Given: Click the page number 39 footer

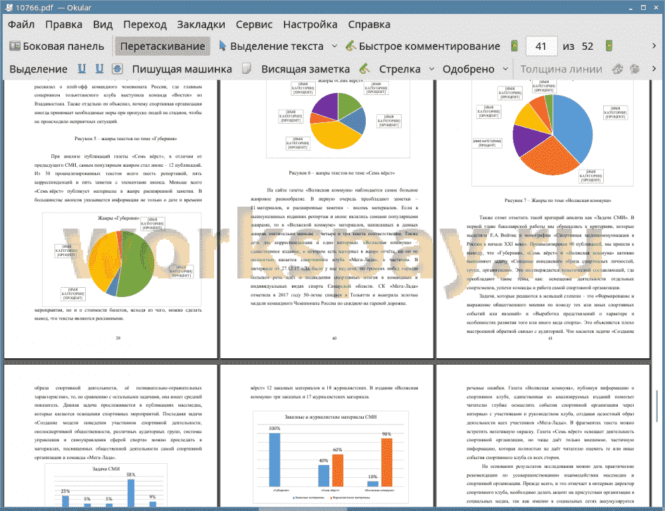Looking at the screenshot, I should click(x=118, y=338).
